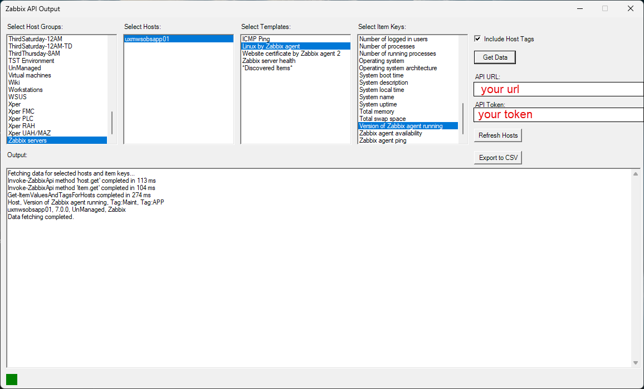Pick the Zabbix server health template
Screen dimensions: 644x389
click(269, 61)
